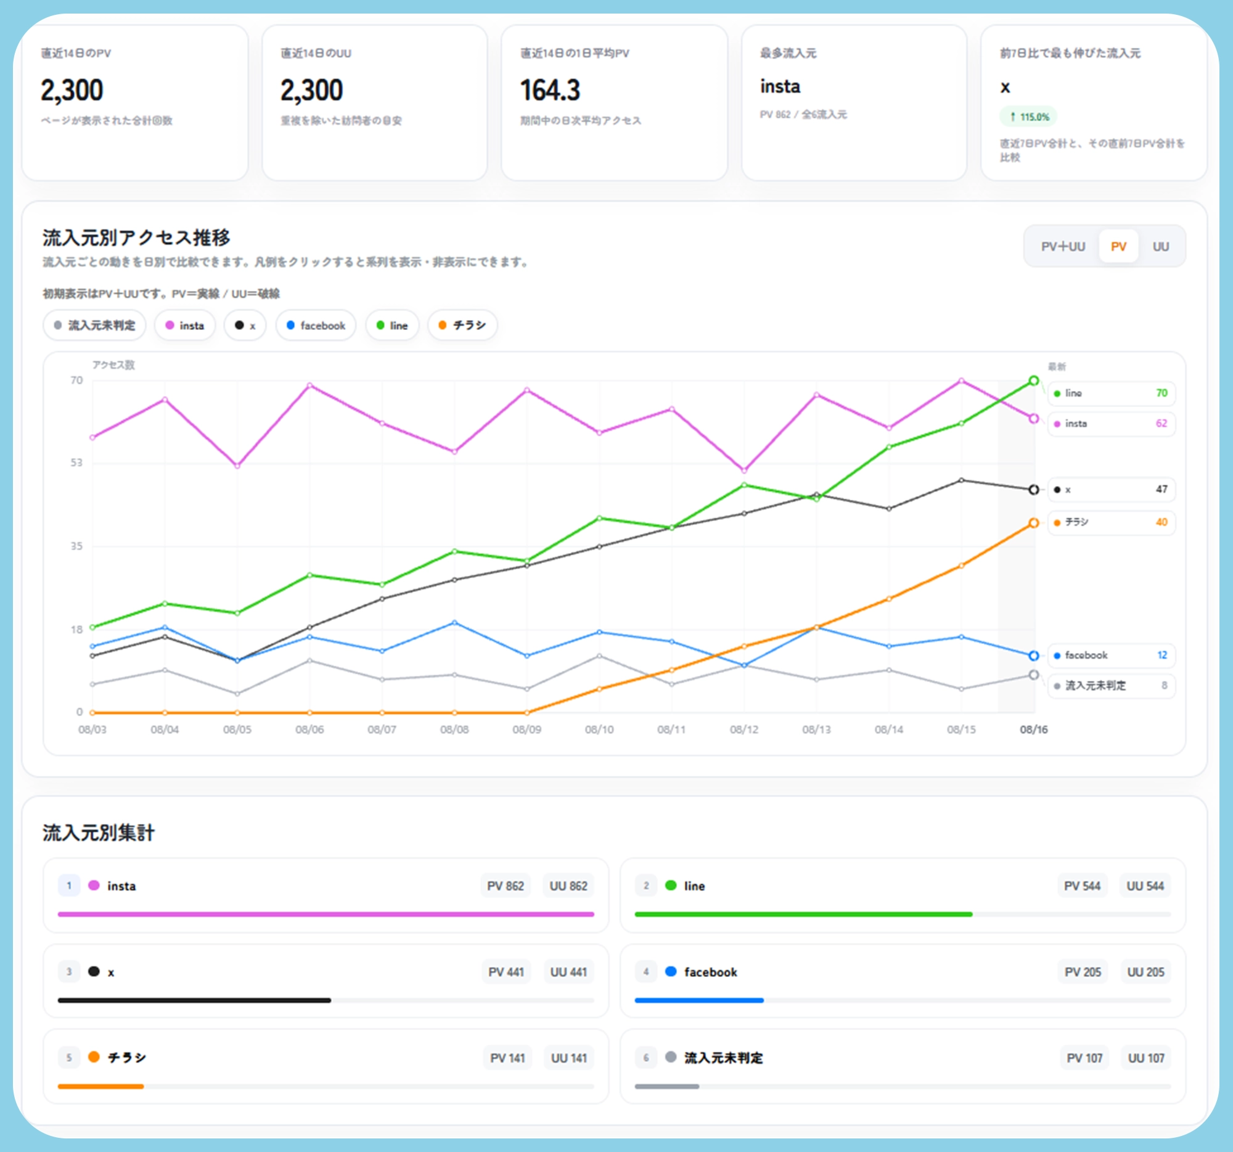Click the blue facebook endpoint at 08/16
This screenshot has height=1152, width=1233.
click(1033, 656)
